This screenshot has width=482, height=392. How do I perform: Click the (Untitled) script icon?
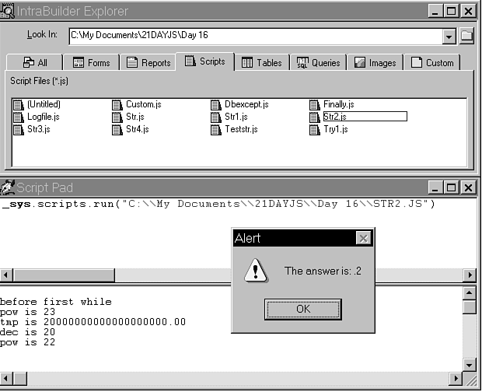pyautogui.click(x=19, y=104)
